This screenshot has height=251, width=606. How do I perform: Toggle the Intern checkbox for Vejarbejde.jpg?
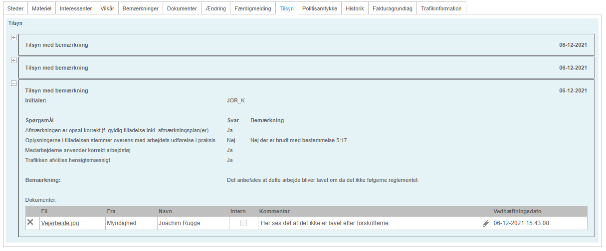point(243,223)
